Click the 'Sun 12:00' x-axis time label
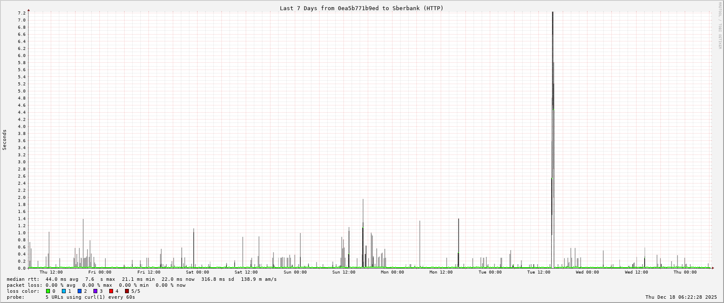 coord(343,272)
